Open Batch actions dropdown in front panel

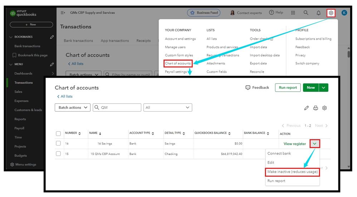pyautogui.click(x=73, y=107)
